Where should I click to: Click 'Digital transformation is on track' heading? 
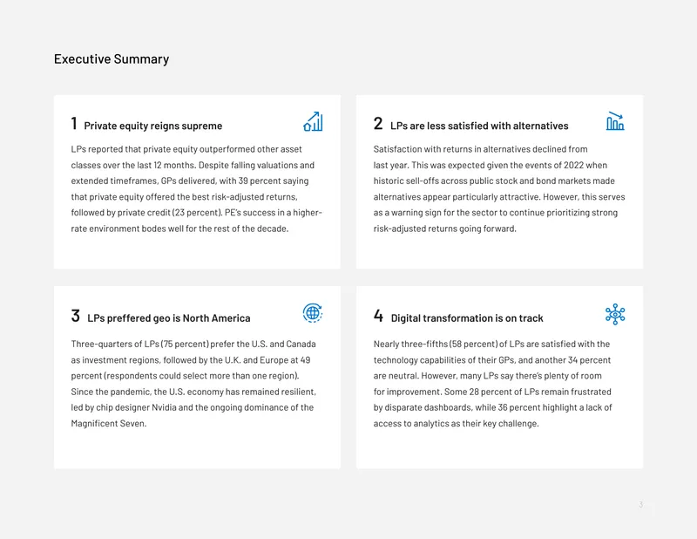point(467,318)
